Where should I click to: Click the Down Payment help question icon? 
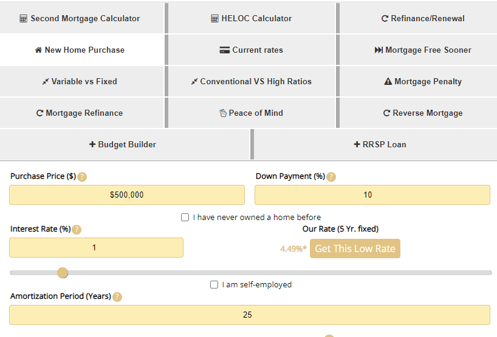pyautogui.click(x=331, y=177)
